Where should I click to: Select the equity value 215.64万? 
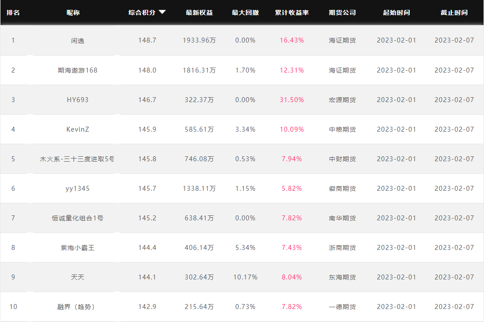(x=200, y=307)
